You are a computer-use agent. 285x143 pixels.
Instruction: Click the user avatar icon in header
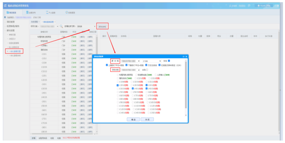230,6
